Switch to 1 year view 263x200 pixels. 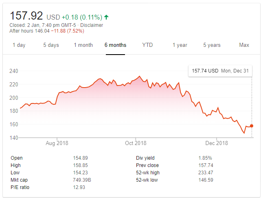[x=180, y=45]
